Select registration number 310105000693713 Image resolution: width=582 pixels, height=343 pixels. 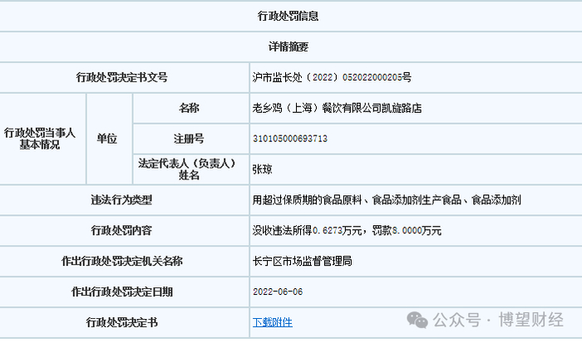[290, 139]
